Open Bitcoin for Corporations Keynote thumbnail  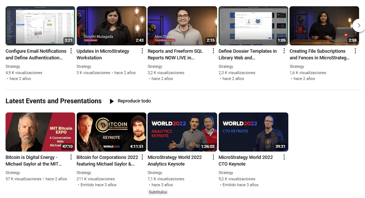pos(111,132)
